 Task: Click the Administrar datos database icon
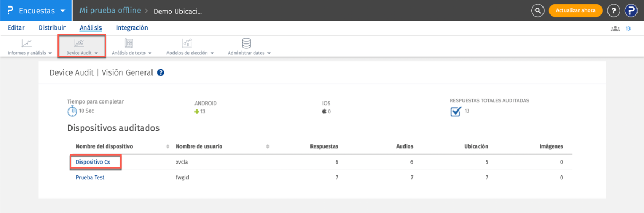click(247, 43)
